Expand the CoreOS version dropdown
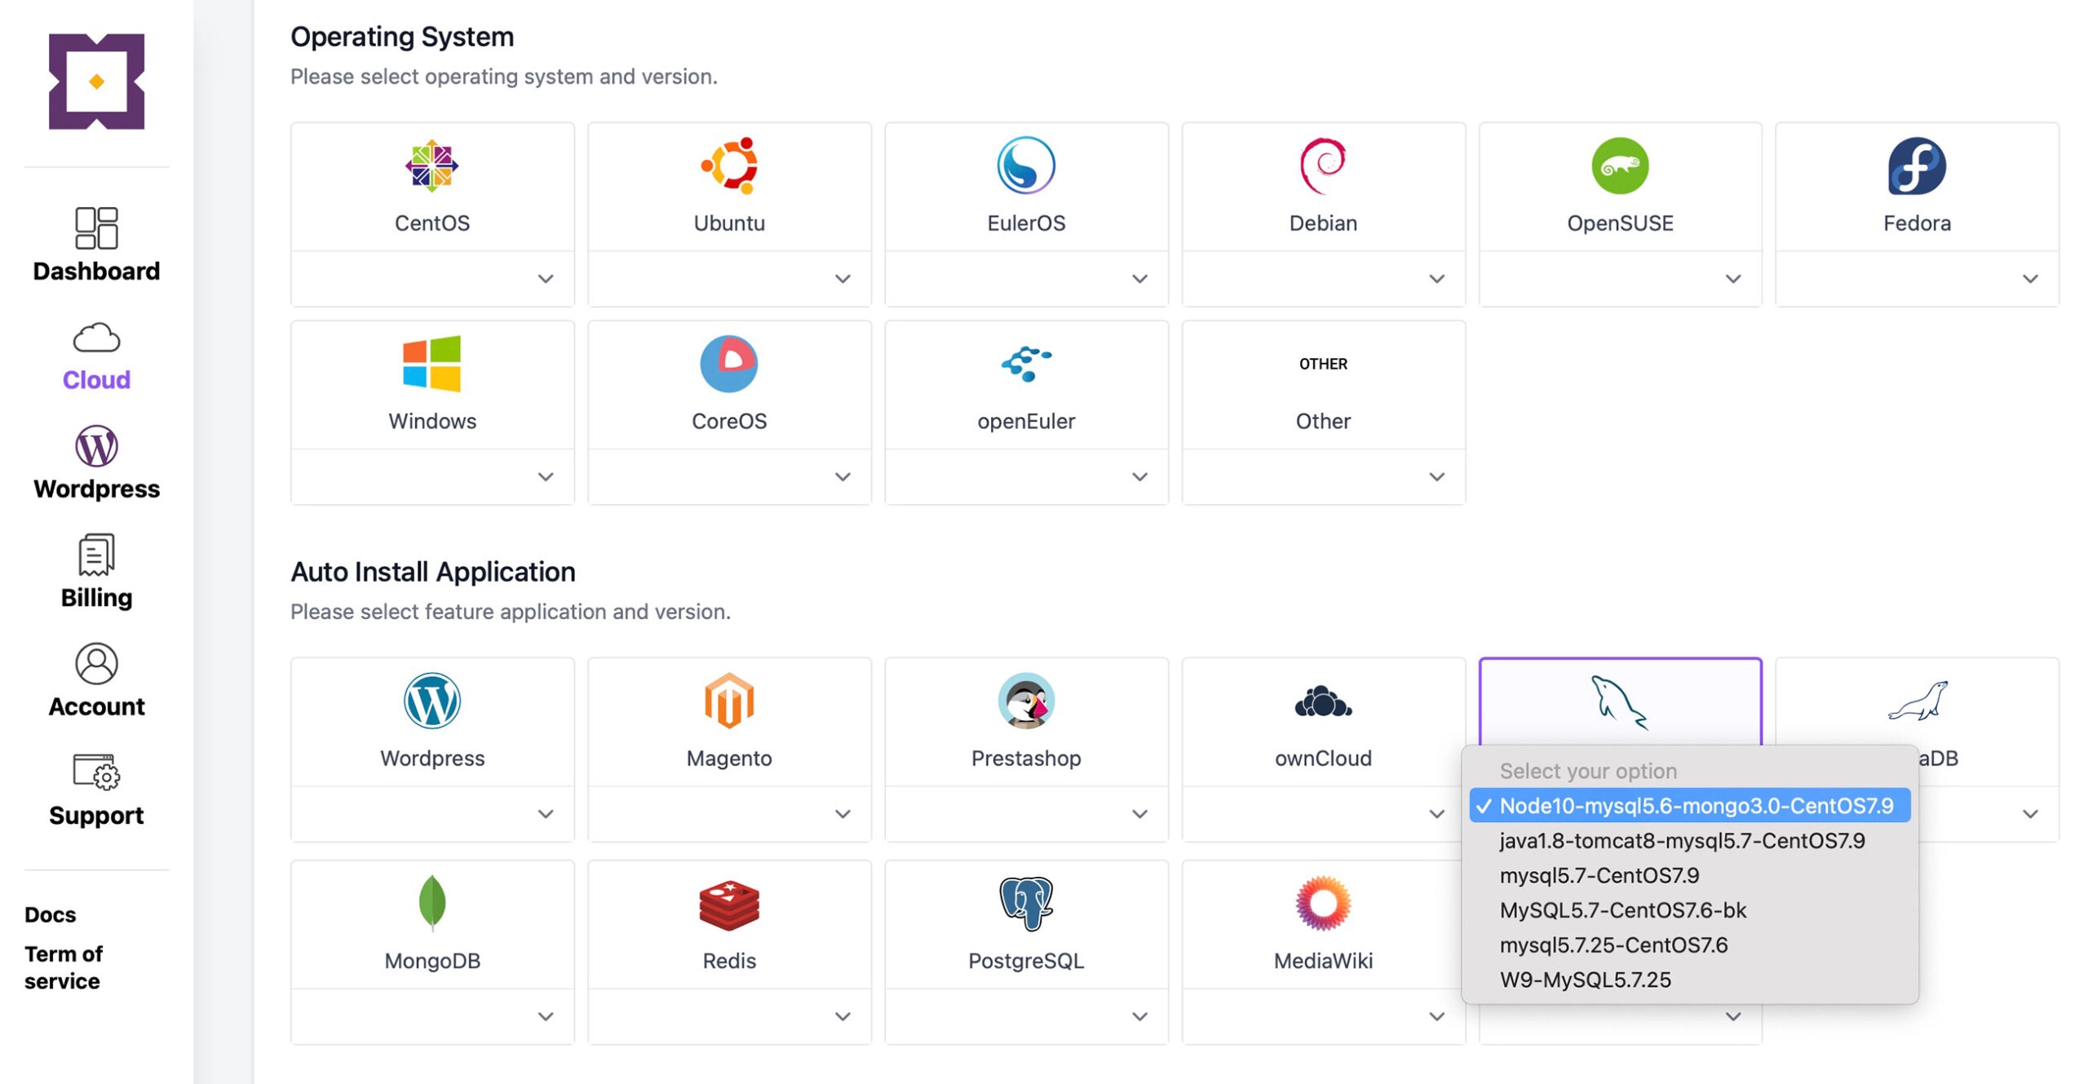Screen dimensions: 2088x1084 click(x=728, y=477)
